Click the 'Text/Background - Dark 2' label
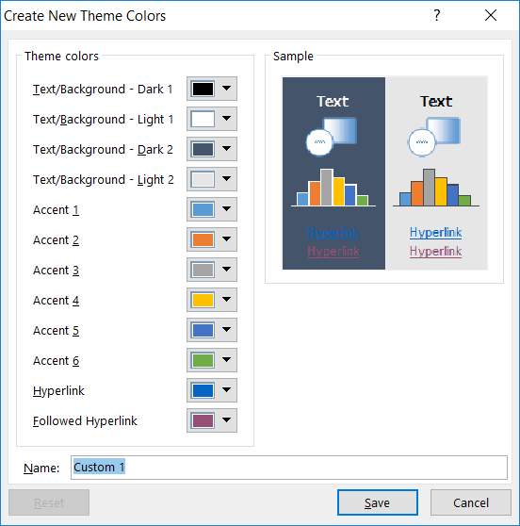This screenshot has height=526, width=520. tap(103, 150)
